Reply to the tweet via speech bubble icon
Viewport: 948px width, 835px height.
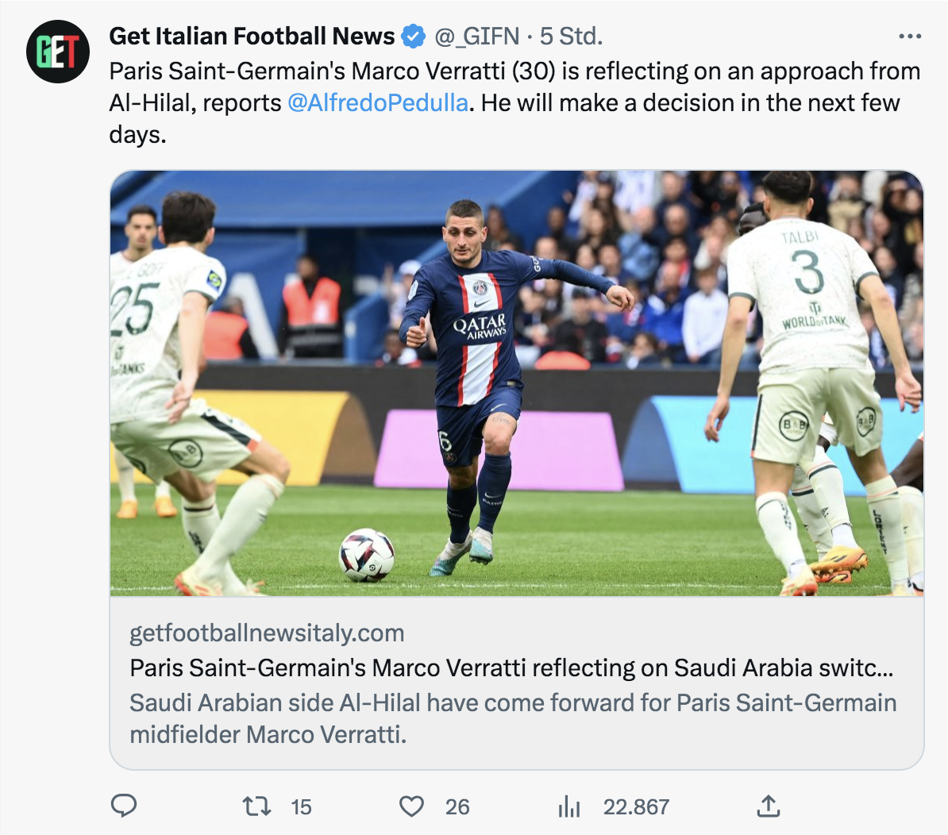click(123, 806)
